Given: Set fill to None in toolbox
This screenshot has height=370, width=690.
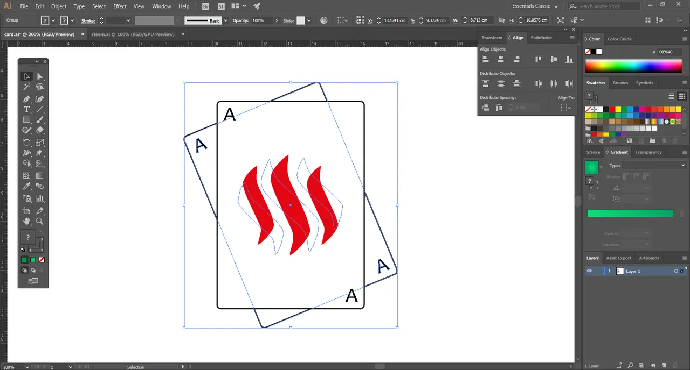Looking at the screenshot, I should 42,260.
